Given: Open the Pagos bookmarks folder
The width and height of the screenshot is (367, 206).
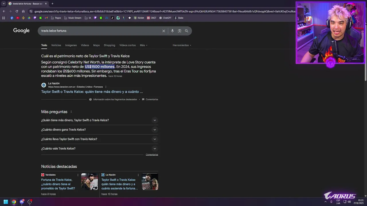Looking at the screenshot, I should [x=56, y=18].
